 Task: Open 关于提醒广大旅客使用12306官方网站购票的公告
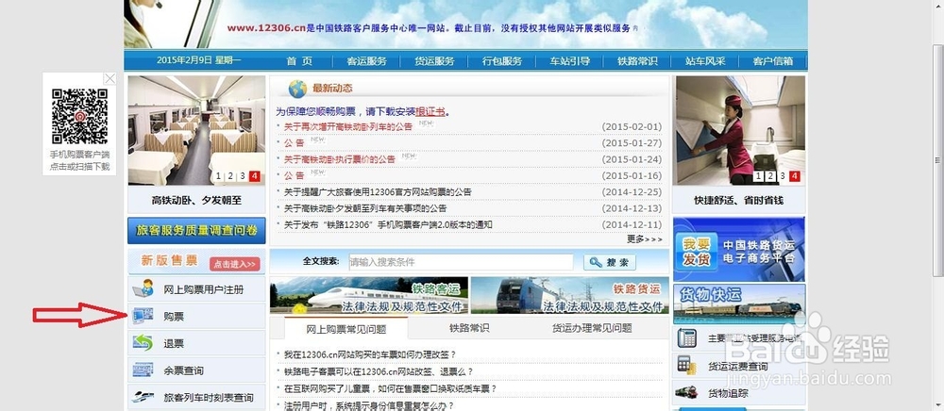pyautogui.click(x=378, y=192)
